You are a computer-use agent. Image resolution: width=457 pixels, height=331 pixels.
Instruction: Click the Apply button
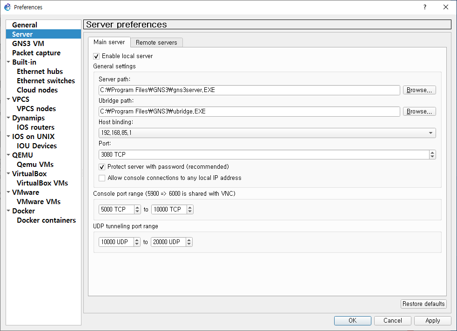(432, 320)
